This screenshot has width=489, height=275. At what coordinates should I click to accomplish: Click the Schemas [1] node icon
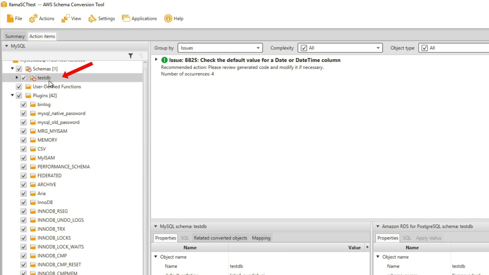[28, 69]
